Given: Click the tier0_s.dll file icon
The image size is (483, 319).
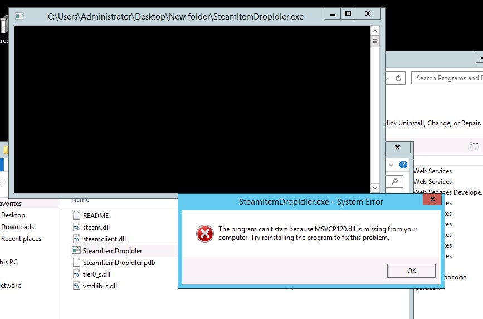Looking at the screenshot, I should pos(76,274).
